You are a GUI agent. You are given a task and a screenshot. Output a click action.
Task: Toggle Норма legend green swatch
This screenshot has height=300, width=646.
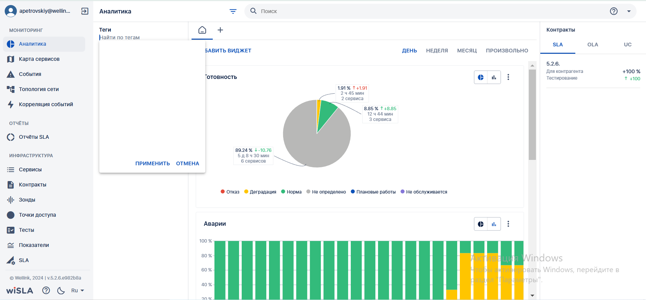[283, 192]
